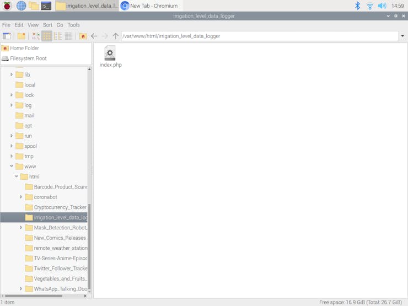Expand the spool folder

(12, 146)
